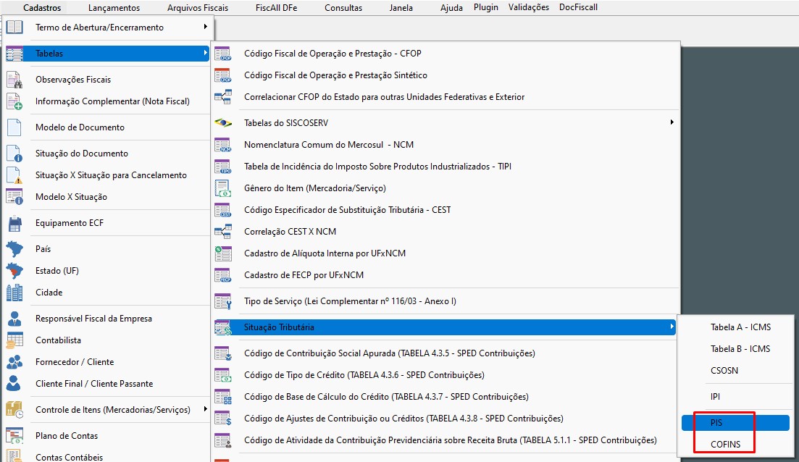Screen dimensions: 799x462
Task: Click the Cidade buildings icon
Action: pyautogui.click(x=14, y=293)
